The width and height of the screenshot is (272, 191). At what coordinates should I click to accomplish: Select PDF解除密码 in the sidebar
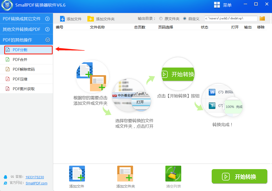click(x=24, y=69)
